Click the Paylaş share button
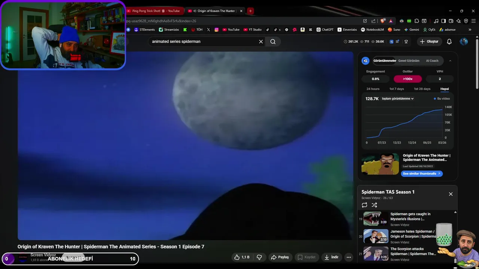Image resolution: width=479 pixels, height=269 pixels. (280, 257)
